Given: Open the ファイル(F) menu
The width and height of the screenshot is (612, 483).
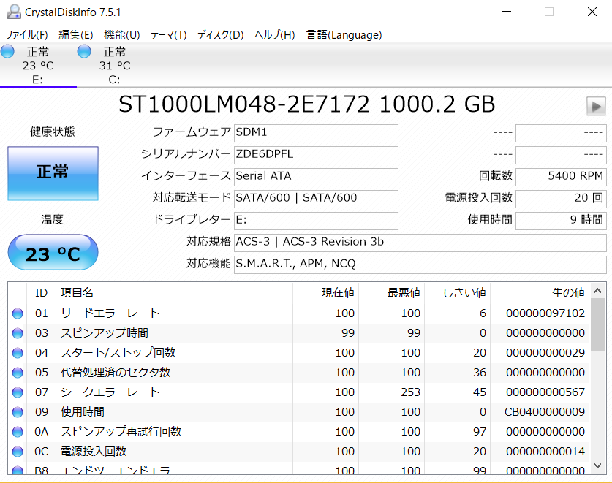Looking at the screenshot, I should 26,35.
